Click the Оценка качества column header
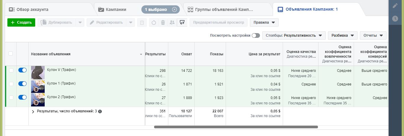 300,54
